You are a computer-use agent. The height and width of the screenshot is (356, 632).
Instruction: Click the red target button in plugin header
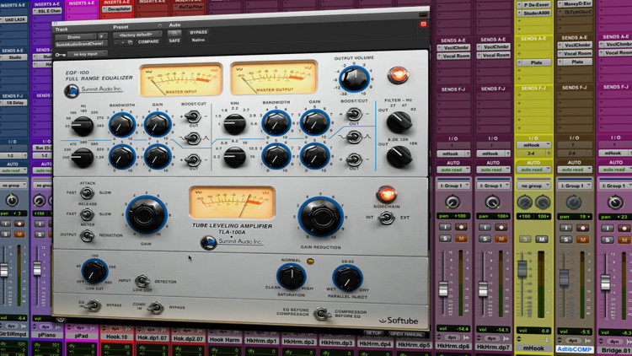(423, 24)
